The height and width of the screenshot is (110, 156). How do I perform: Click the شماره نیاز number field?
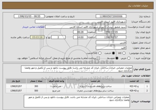[111, 16]
